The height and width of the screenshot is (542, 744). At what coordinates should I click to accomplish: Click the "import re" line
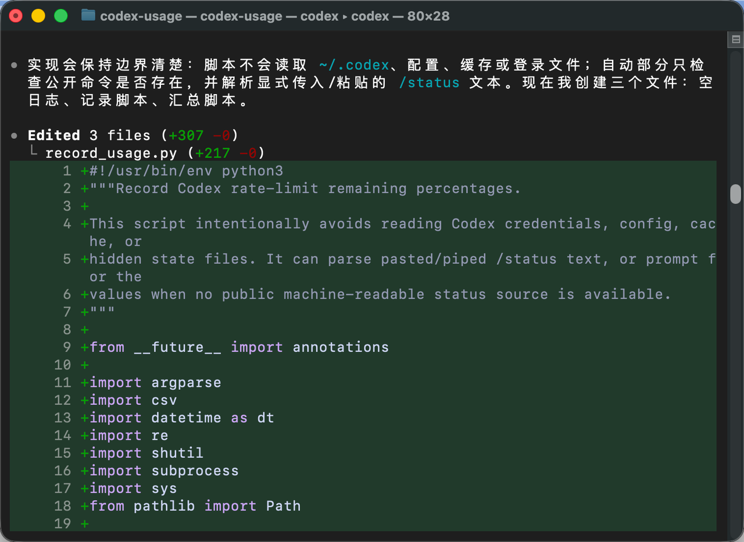128,435
